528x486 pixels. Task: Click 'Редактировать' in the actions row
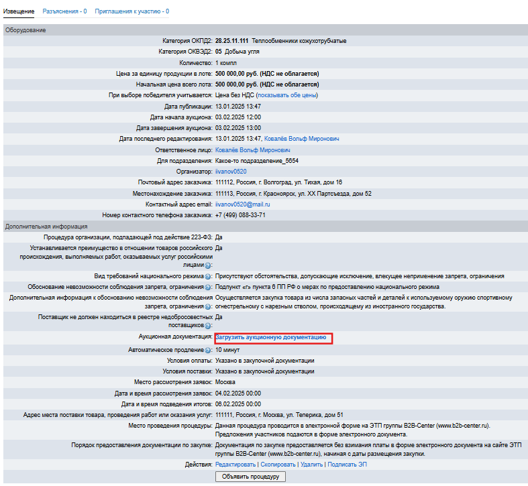pos(235,464)
